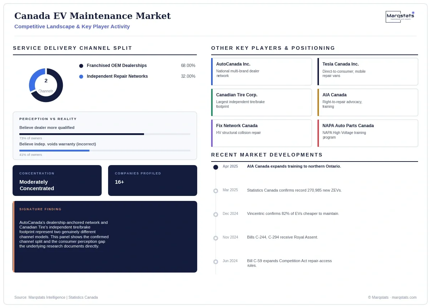Open the Moderately Concentrated card
The image size is (431, 308).
coord(57,181)
